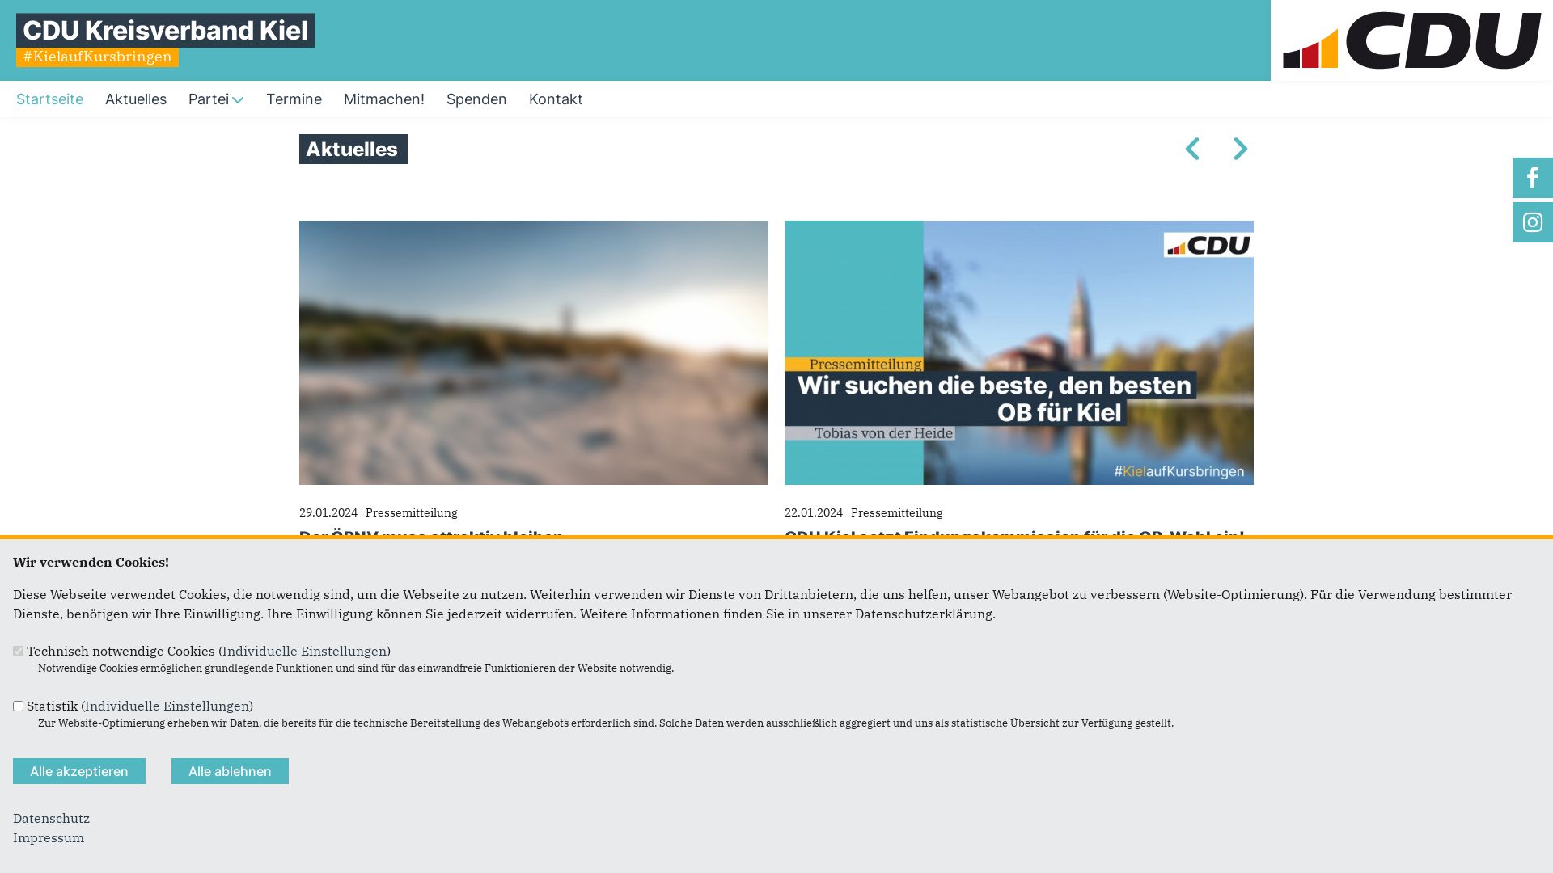Open the Mitmachen! menu item

[384, 99]
